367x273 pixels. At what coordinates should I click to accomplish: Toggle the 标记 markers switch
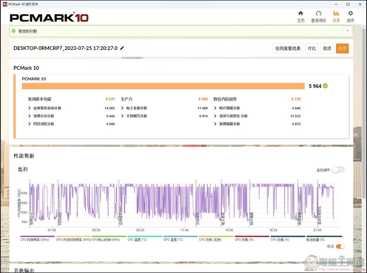pyautogui.click(x=340, y=247)
